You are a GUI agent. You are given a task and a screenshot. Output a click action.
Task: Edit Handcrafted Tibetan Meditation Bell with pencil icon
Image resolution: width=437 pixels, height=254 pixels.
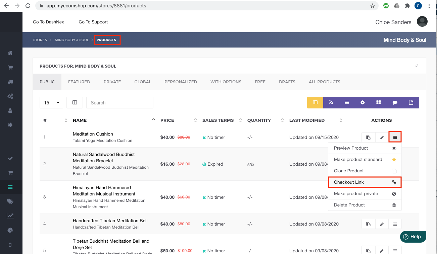(x=382, y=224)
